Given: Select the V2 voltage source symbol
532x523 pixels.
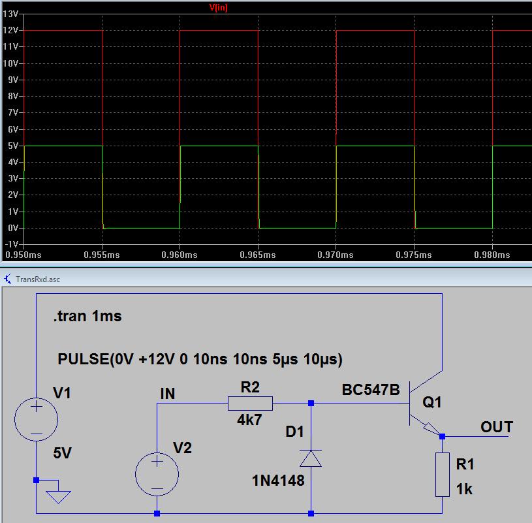Looking at the screenshot, I should 157,474.
